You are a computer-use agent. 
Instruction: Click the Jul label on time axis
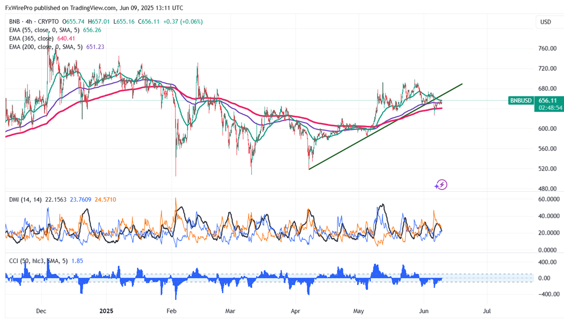(487, 311)
